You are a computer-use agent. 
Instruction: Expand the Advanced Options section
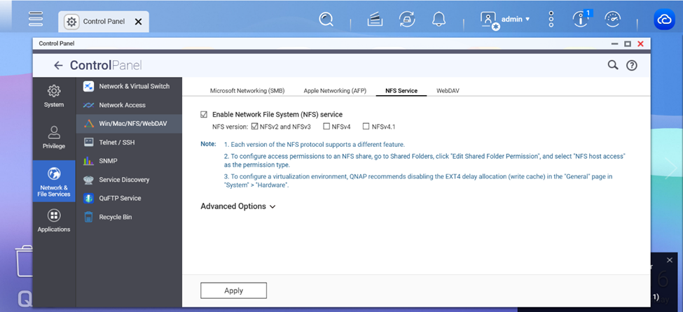[x=238, y=206]
